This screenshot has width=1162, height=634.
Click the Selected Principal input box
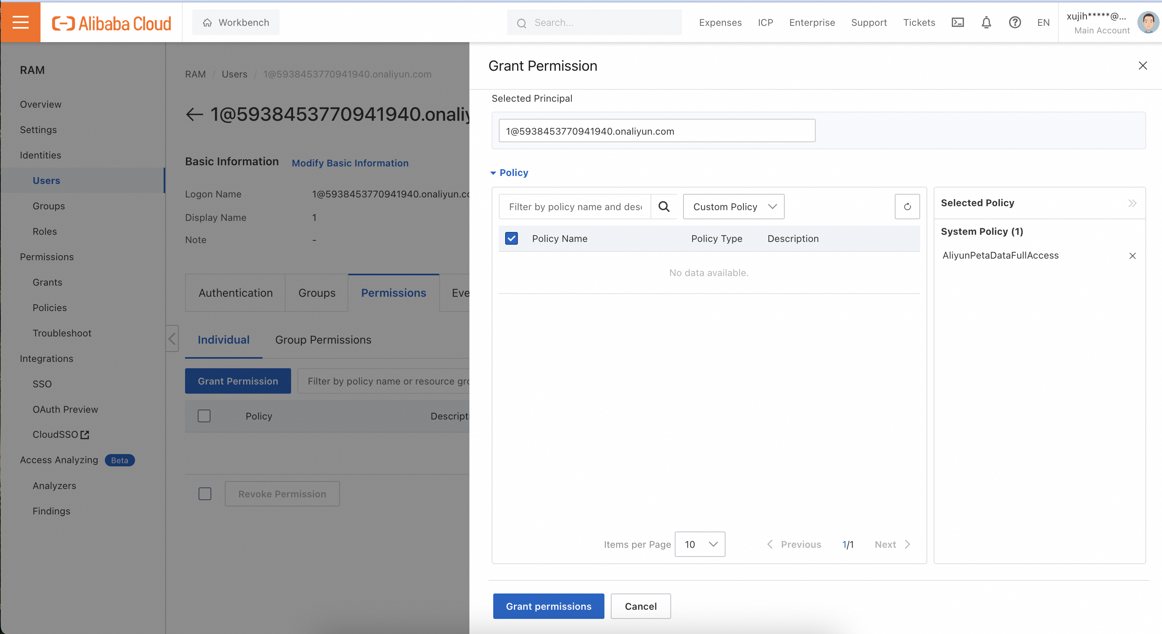point(657,131)
